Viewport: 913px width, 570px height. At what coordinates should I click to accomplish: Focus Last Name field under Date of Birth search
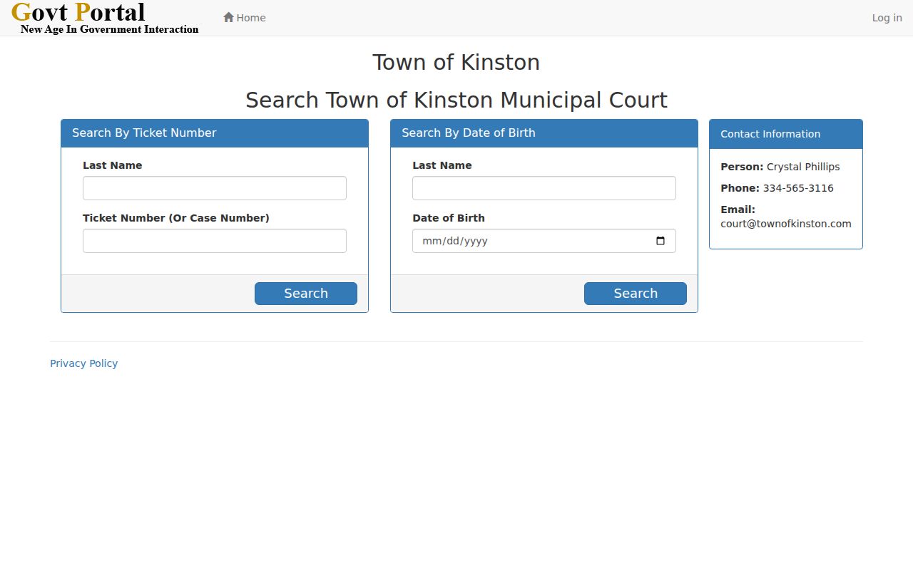pyautogui.click(x=544, y=188)
